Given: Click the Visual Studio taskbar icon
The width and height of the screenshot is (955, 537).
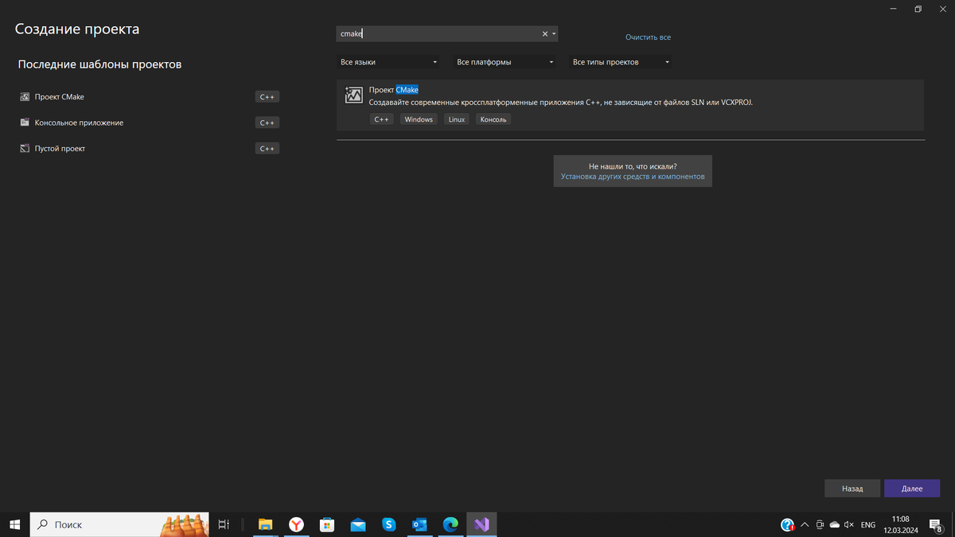Looking at the screenshot, I should tap(481, 524).
